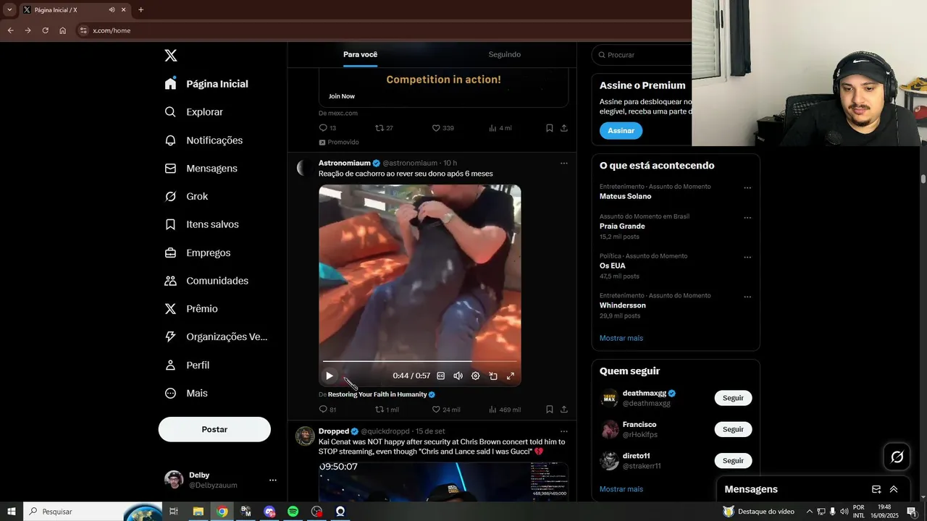Open Empregos in sidebar
Image resolution: width=927 pixels, height=521 pixels.
tap(197, 253)
